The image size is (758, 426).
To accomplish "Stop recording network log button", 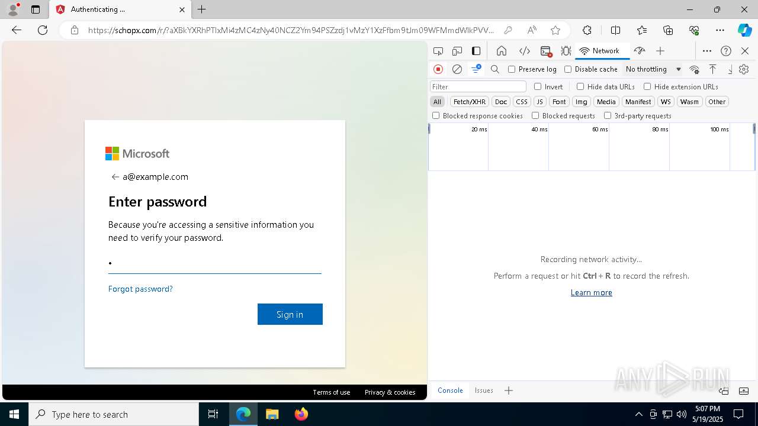I will [x=438, y=69].
